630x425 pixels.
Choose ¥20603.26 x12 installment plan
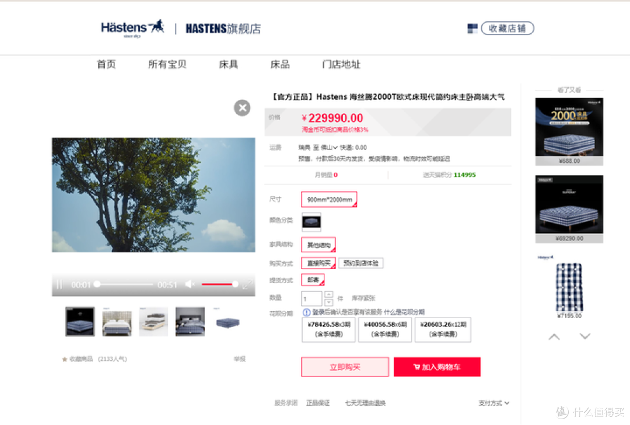click(x=443, y=329)
